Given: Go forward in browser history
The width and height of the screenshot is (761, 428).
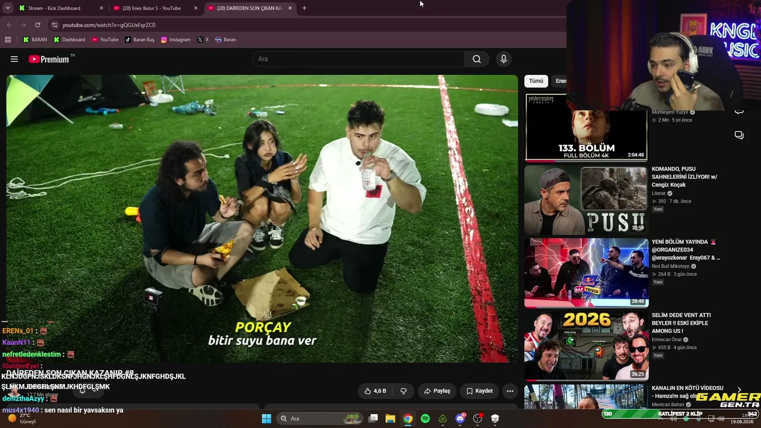Looking at the screenshot, I should pos(23,25).
